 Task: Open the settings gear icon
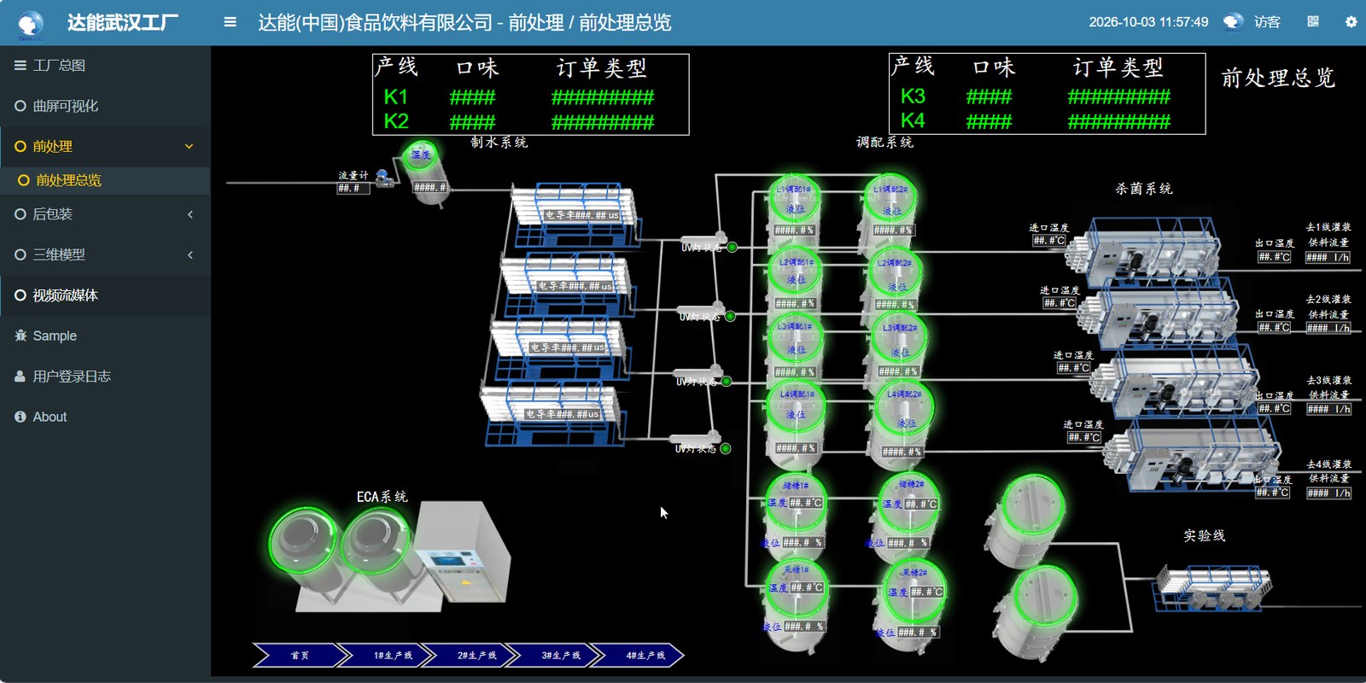[1351, 22]
